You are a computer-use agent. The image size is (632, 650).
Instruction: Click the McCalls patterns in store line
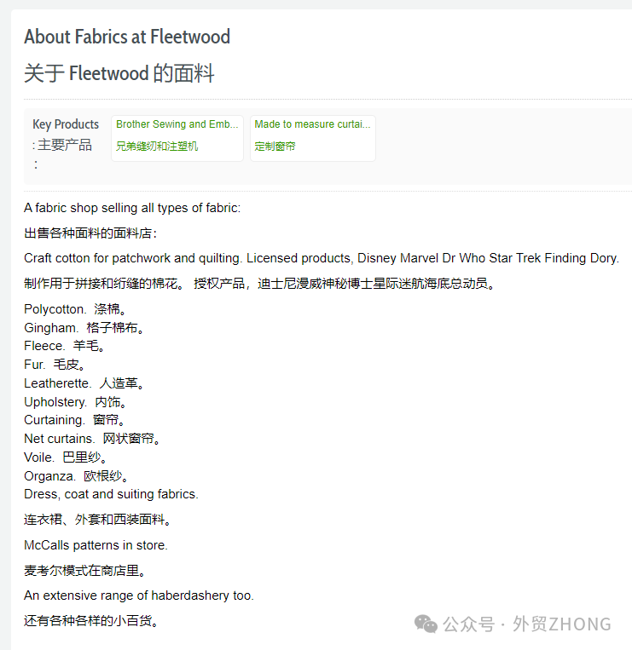(96, 545)
